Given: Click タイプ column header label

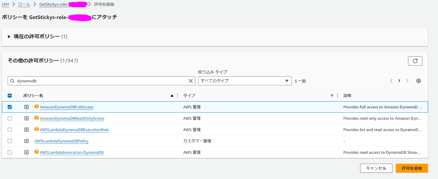Looking at the screenshot, I should tap(189, 96).
